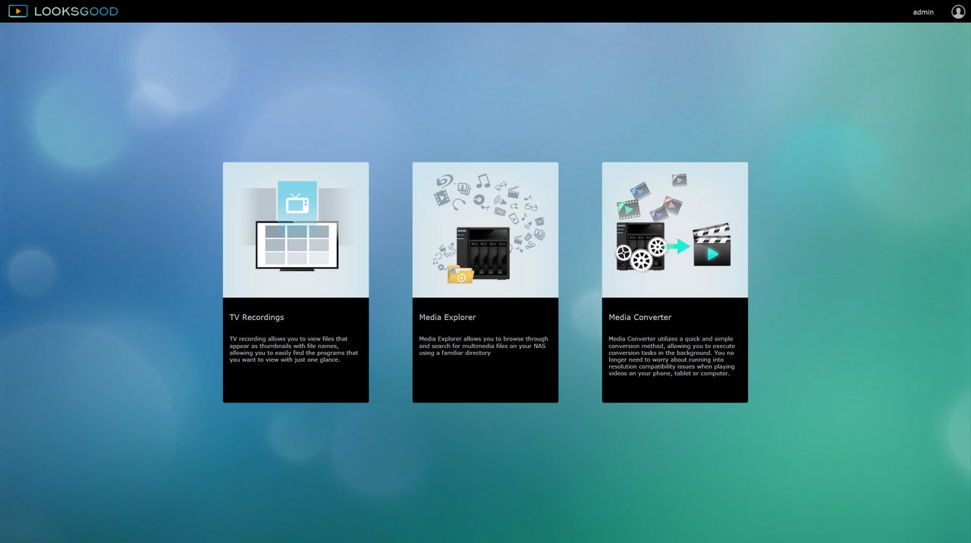Viewport: 971px width, 543px height.
Task: Click the TV Recordings description text
Action: click(294, 350)
